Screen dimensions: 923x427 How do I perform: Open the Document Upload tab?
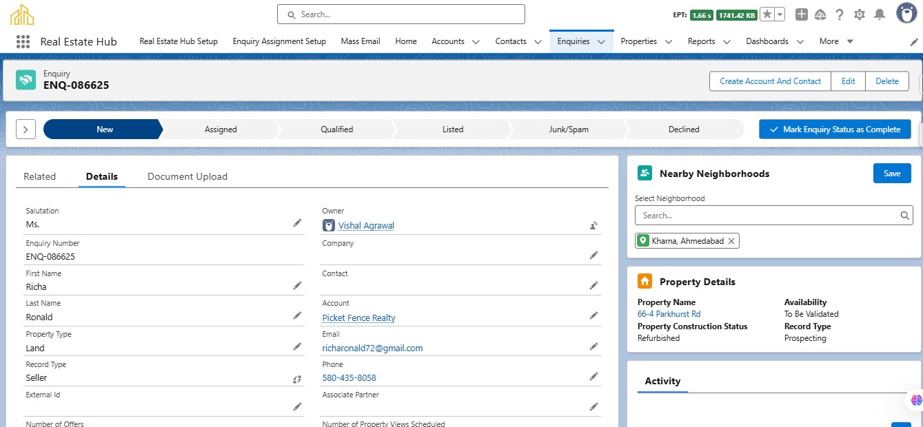[187, 176]
